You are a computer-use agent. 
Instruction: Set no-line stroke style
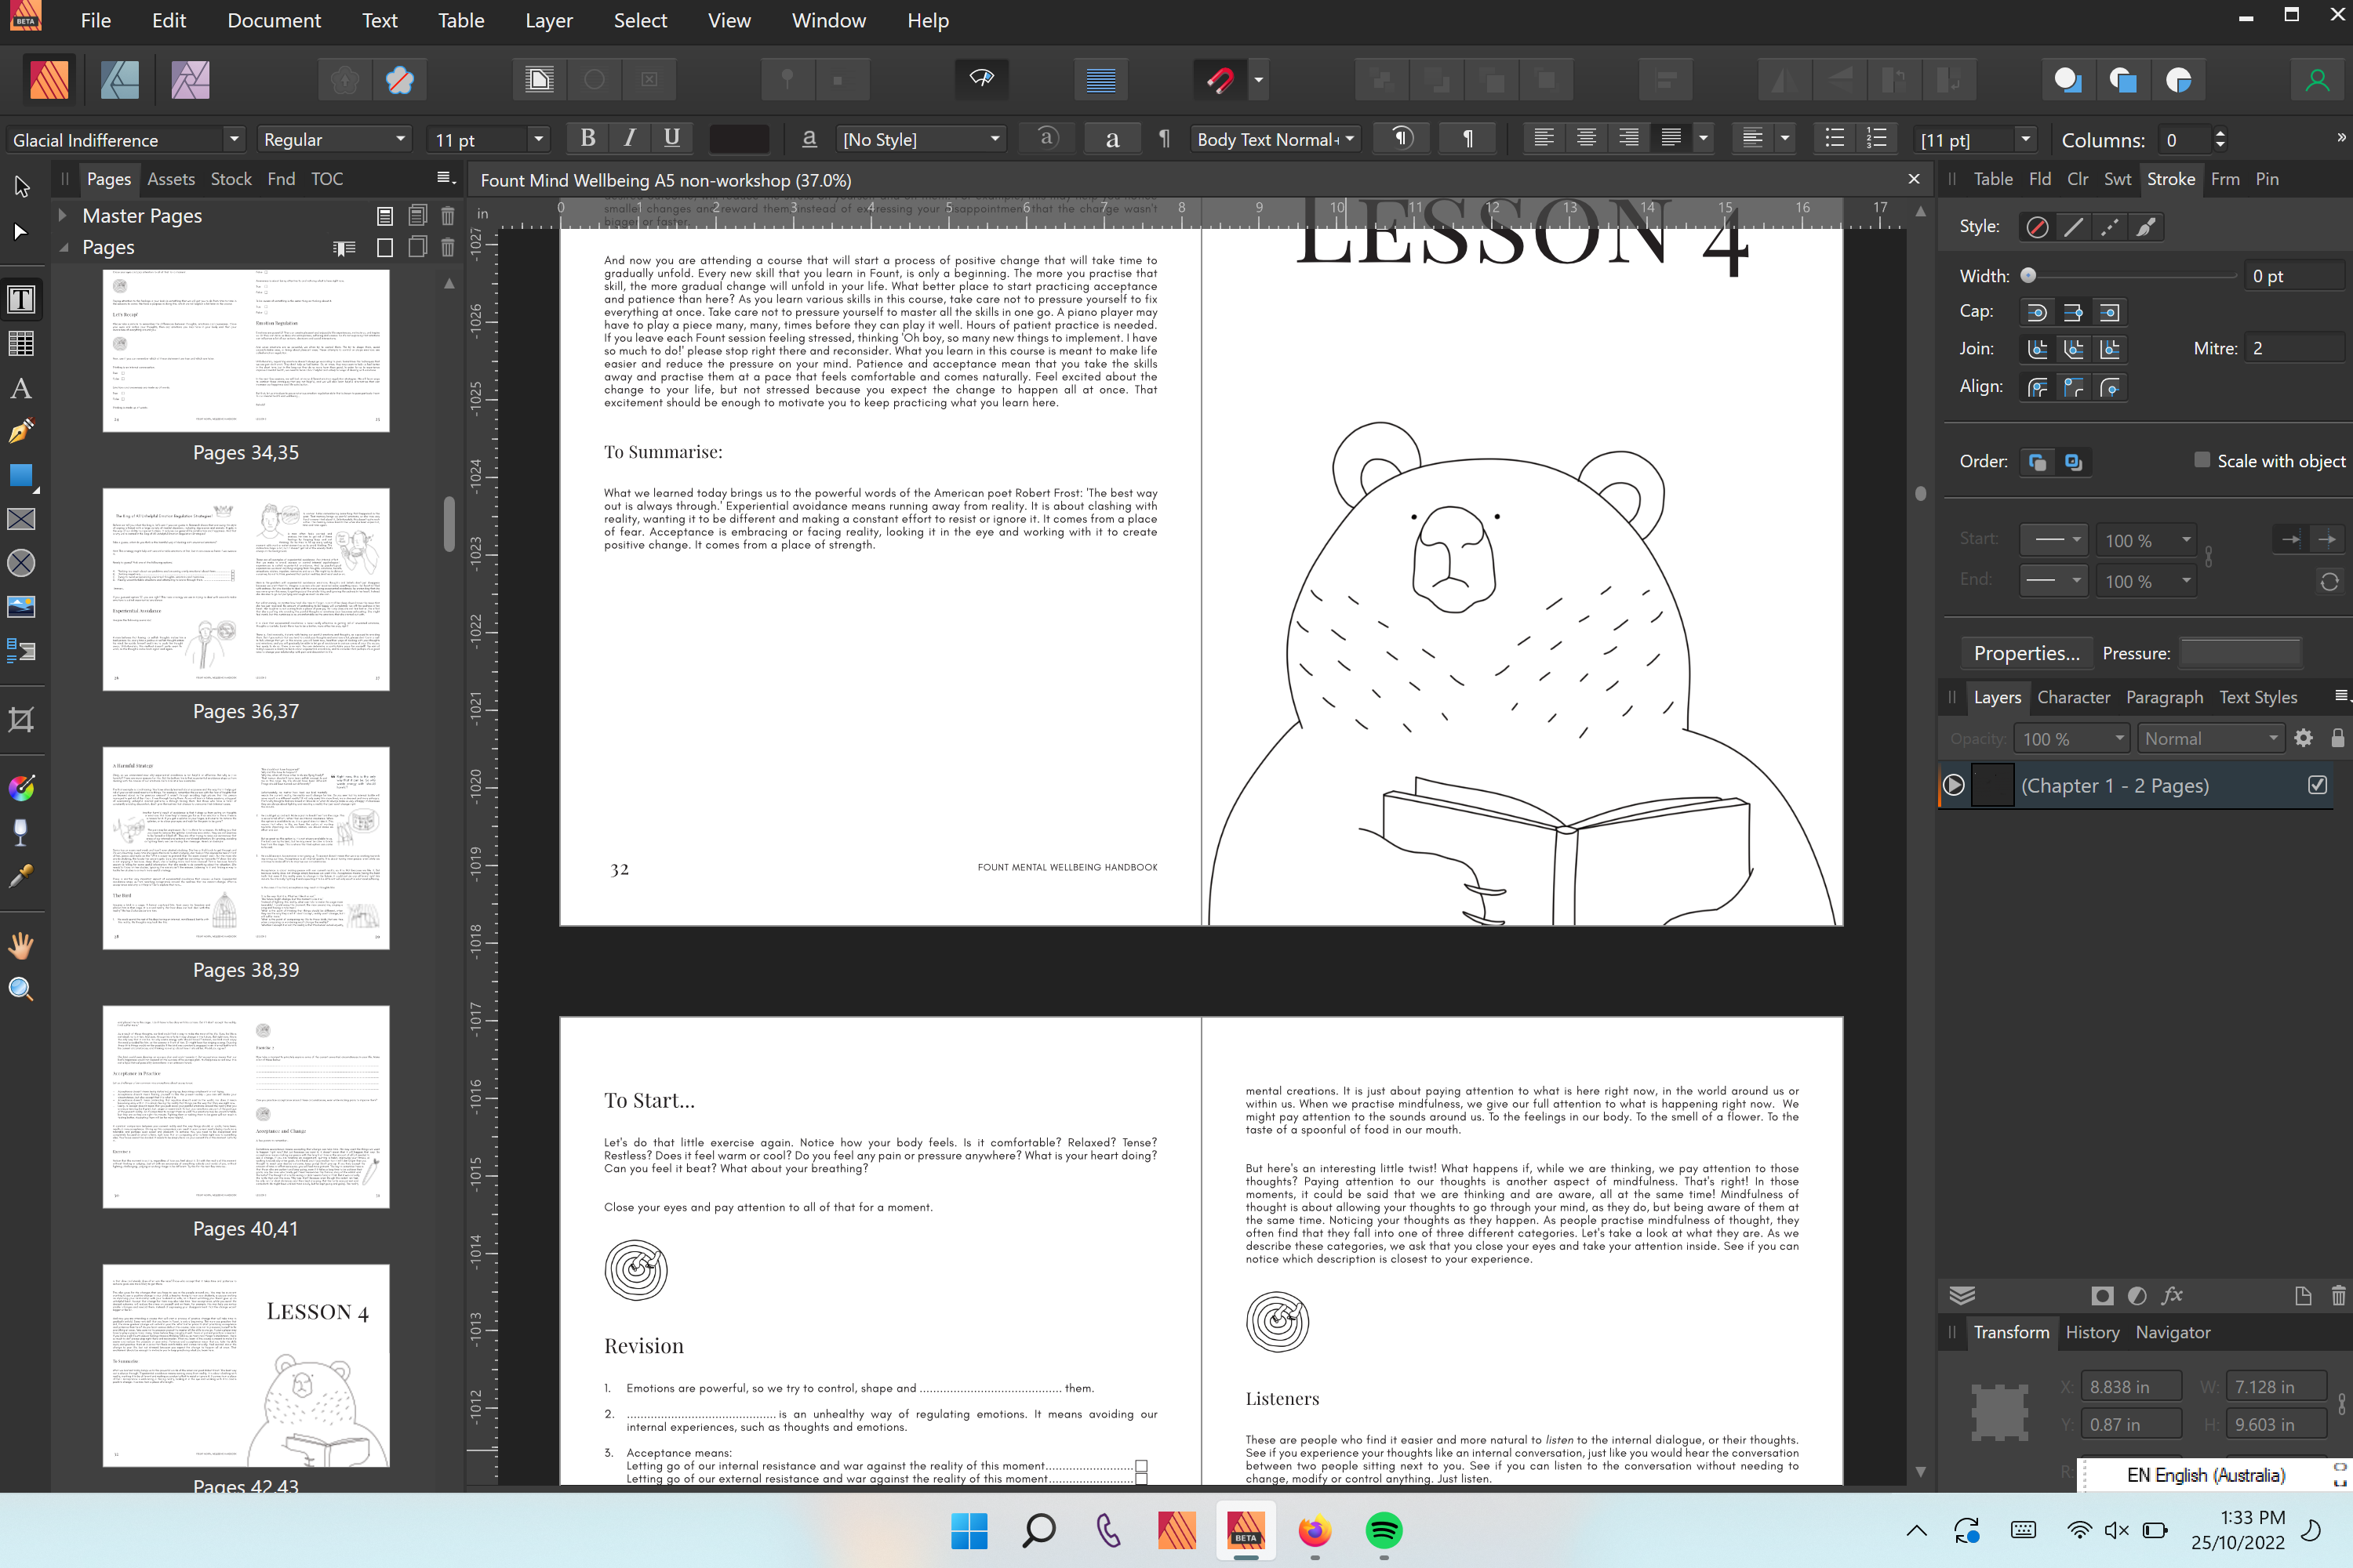click(2037, 227)
